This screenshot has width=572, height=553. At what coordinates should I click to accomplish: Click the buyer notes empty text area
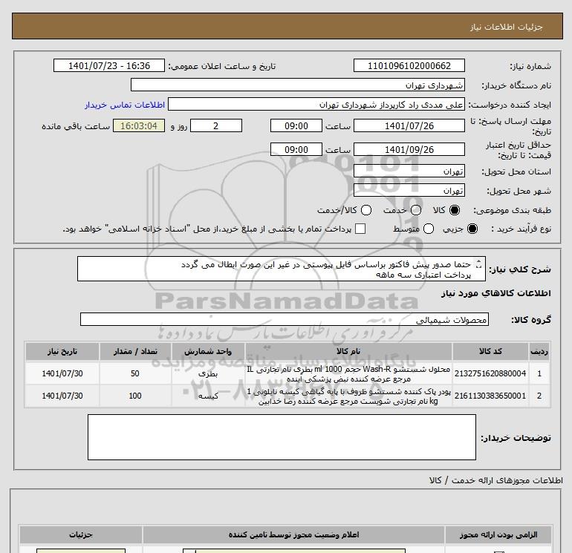click(x=282, y=437)
